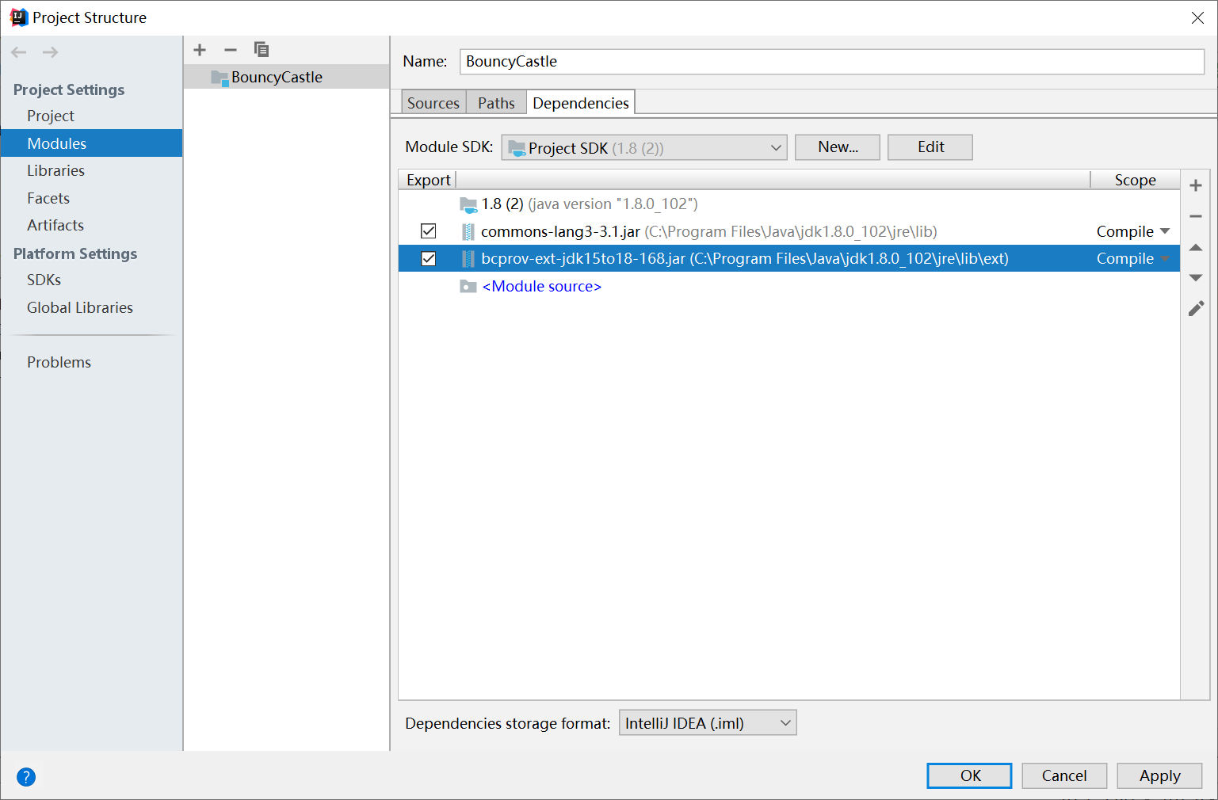Edit dependency with pencil icon

point(1196,308)
